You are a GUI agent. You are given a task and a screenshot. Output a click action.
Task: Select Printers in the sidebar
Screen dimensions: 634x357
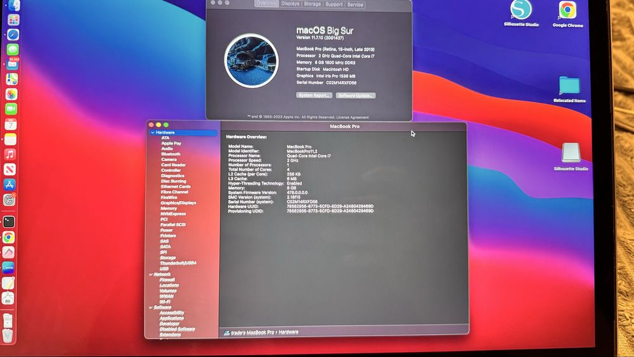click(168, 236)
